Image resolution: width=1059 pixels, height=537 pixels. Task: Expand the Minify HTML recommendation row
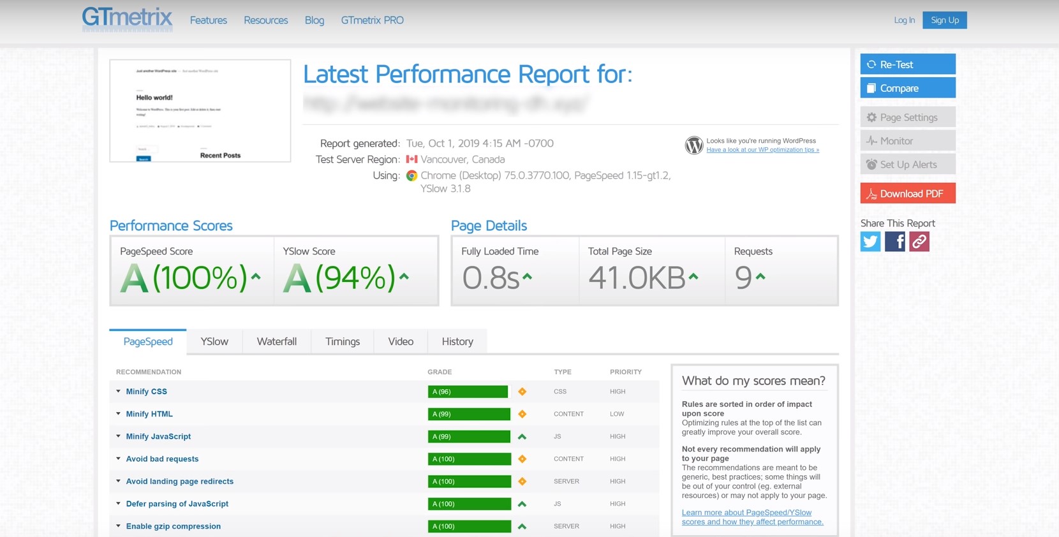click(x=149, y=414)
